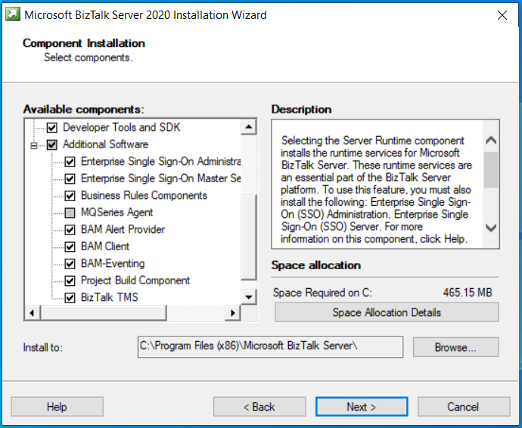This screenshot has width=522, height=428.
Task: Collapse the Additional Software tree node
Action: (33, 145)
